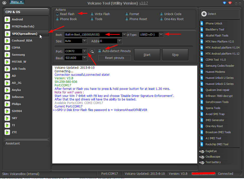Click the Stop button

point(175,55)
